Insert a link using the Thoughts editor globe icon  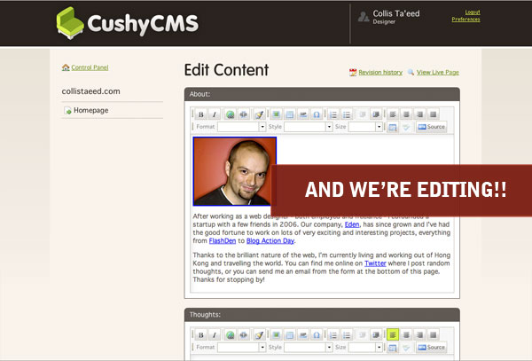coord(230,335)
